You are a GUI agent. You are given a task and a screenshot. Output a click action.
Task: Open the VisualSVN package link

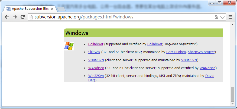96,60
